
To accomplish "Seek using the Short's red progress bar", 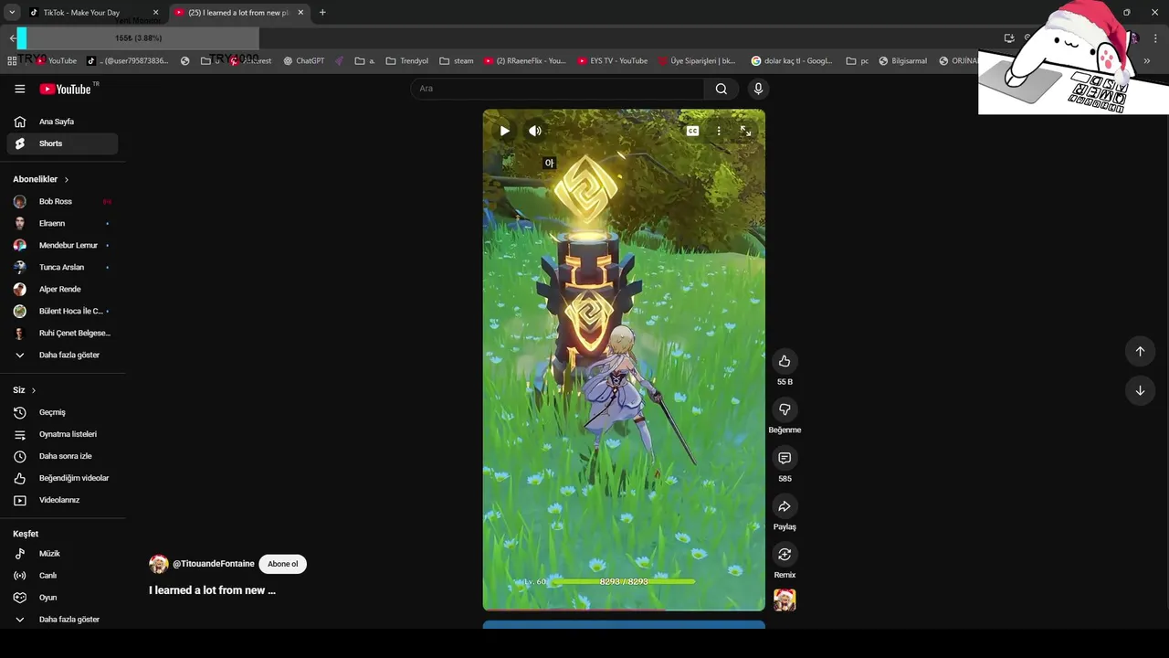I will [624, 610].
